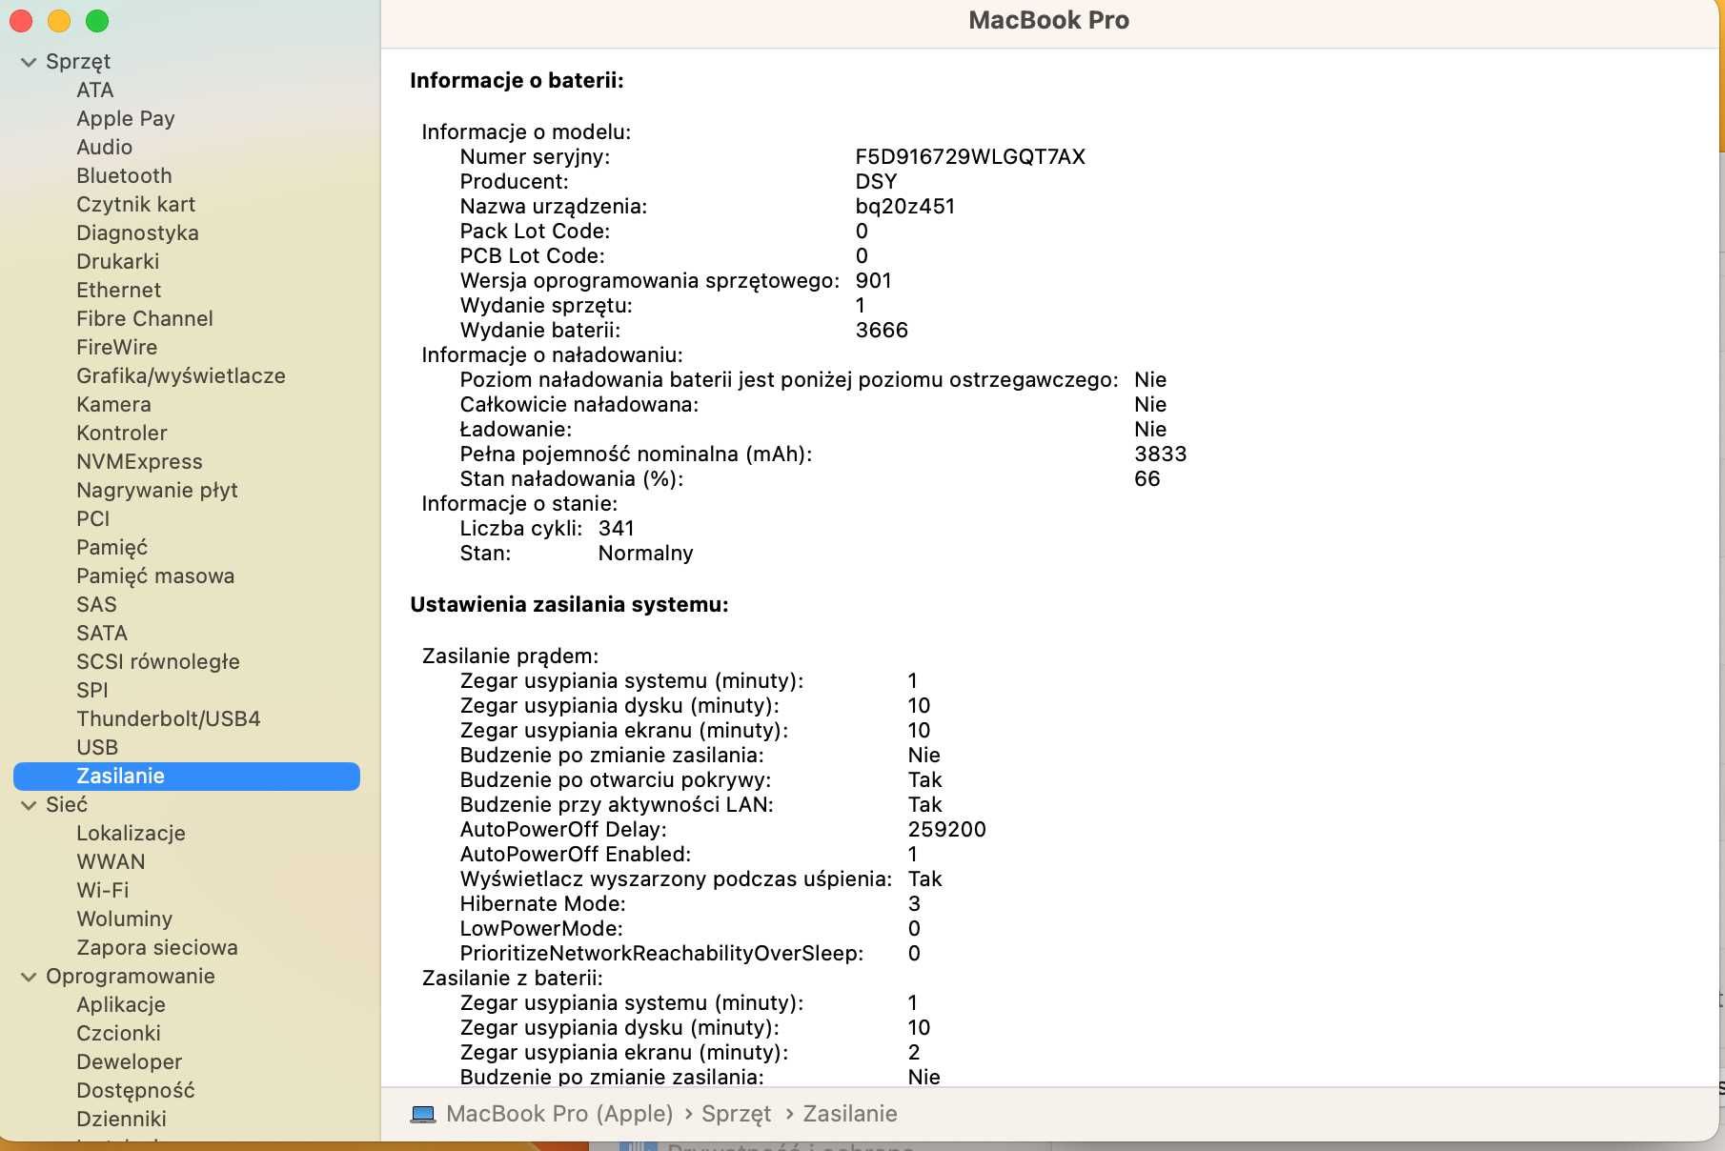
Task: Select SPI in the sidebar
Action: [x=92, y=690]
